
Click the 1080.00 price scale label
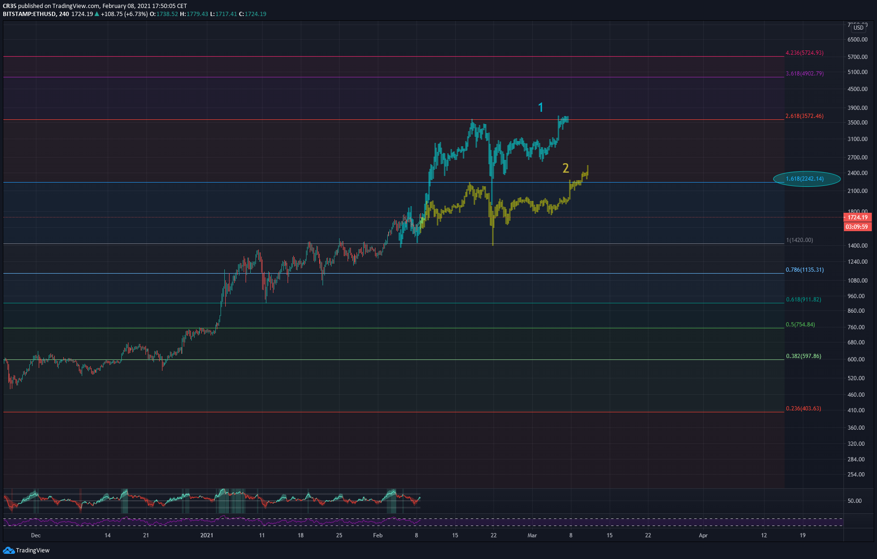pos(858,281)
